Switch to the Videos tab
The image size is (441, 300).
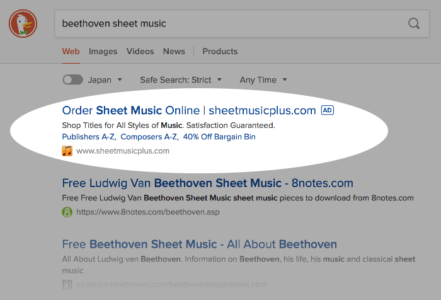[140, 52]
